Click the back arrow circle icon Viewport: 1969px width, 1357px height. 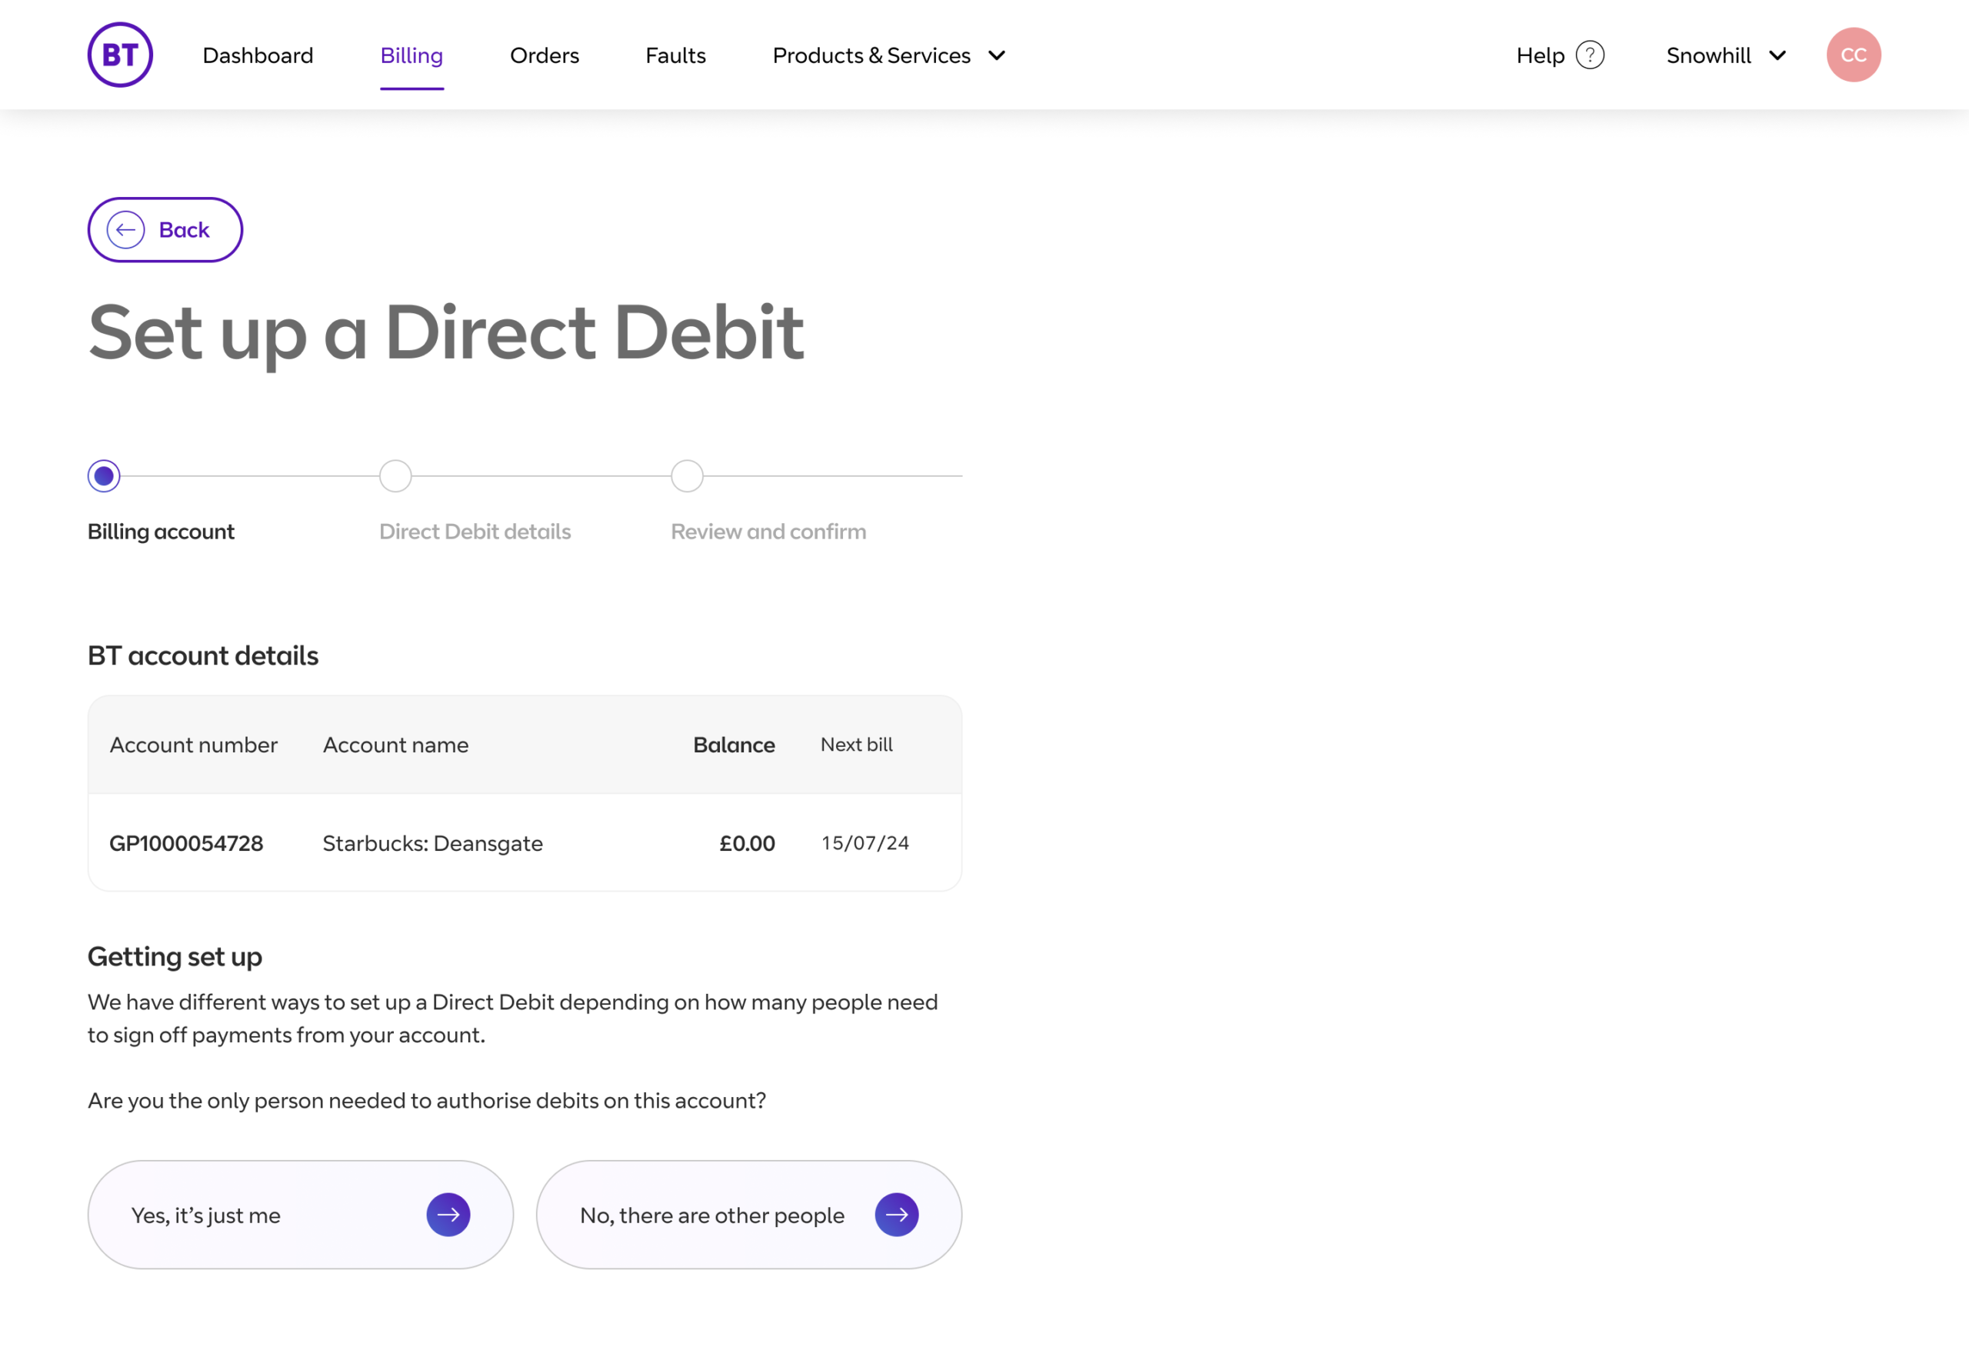pyautogui.click(x=126, y=229)
